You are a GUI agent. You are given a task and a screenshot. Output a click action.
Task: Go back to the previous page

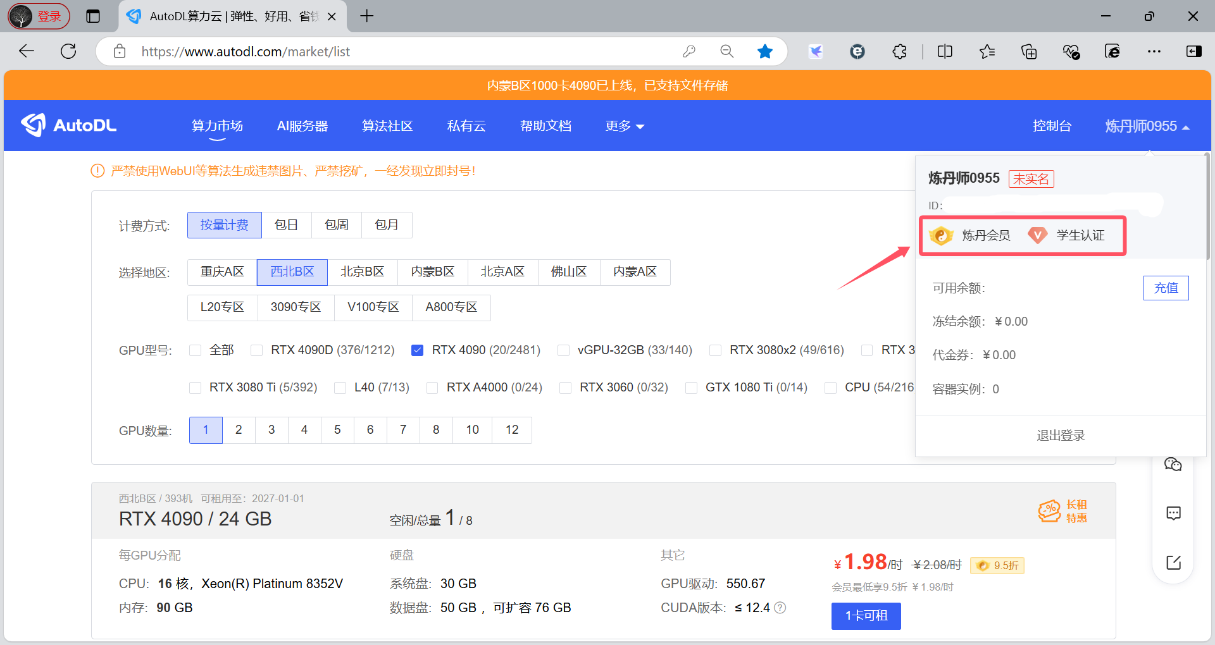point(27,51)
